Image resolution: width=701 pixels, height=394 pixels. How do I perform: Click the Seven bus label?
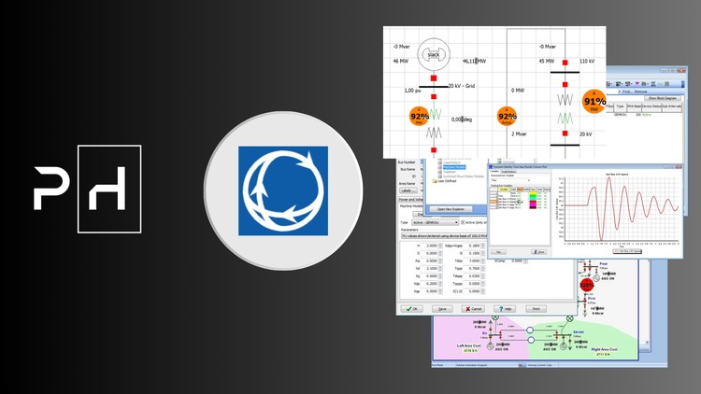(579, 331)
